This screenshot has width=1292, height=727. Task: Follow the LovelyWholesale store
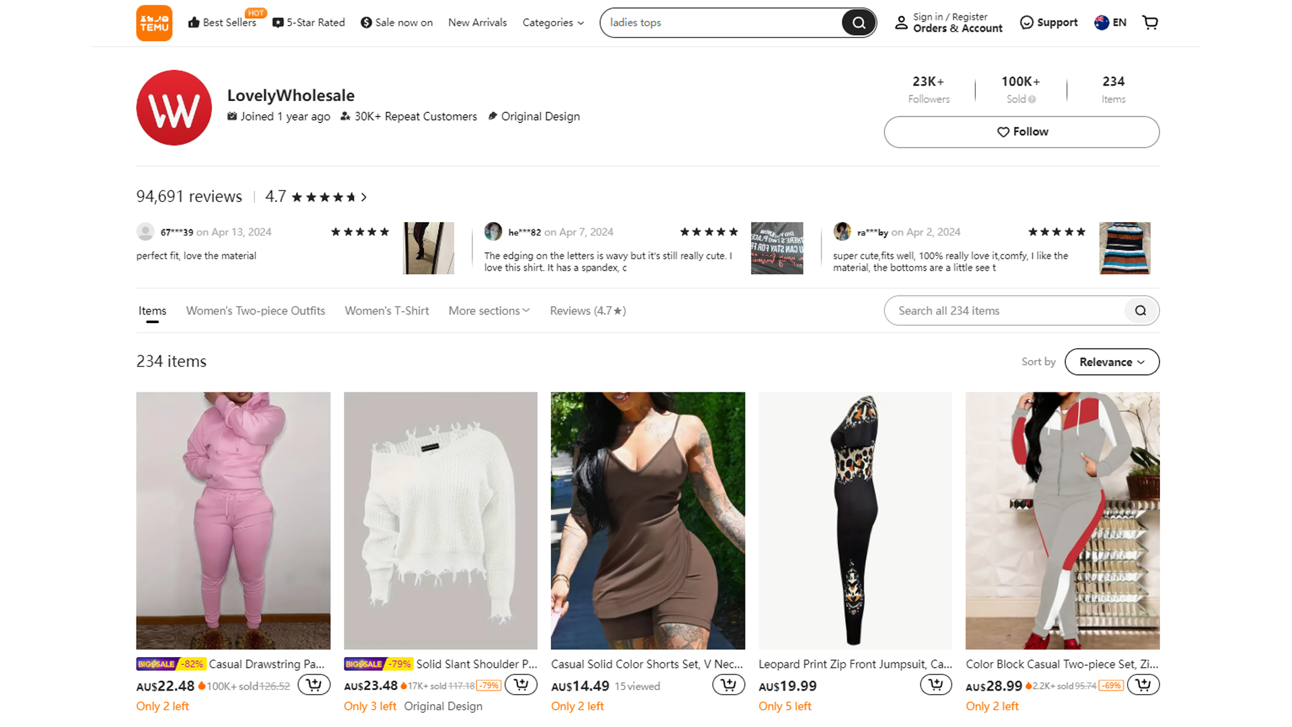(1021, 132)
